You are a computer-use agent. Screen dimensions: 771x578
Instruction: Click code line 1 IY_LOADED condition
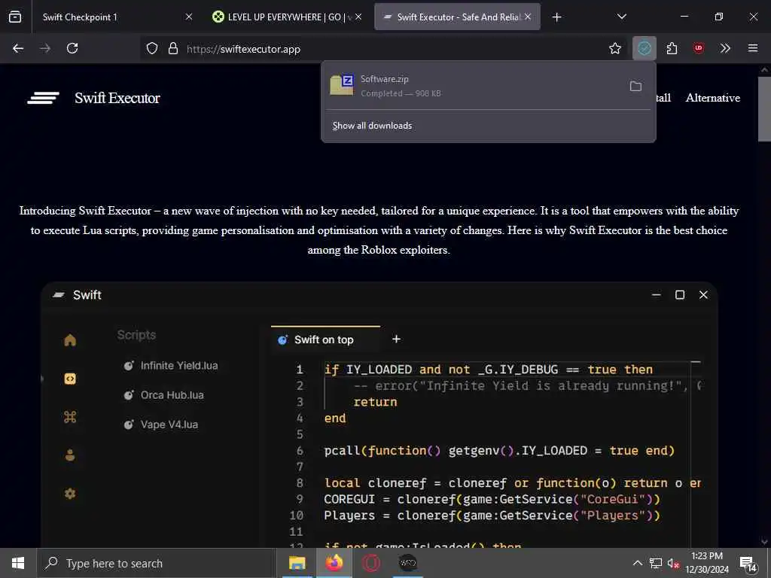point(488,370)
